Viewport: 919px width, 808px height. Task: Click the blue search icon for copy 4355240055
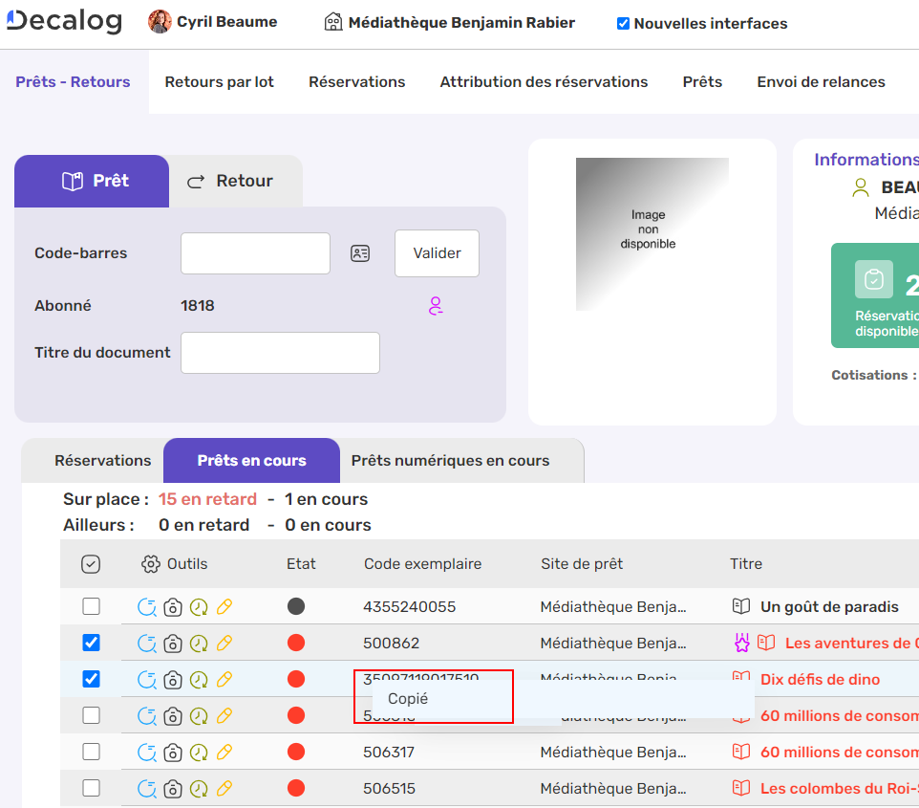pyautogui.click(x=147, y=606)
